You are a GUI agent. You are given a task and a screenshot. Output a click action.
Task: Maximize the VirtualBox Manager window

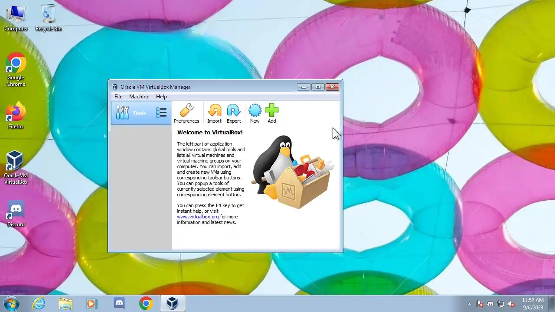click(x=318, y=87)
